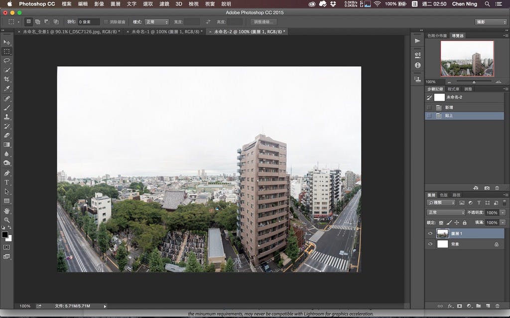Click the foreground color swatch
Viewport: 510px width, 318px height.
tap(5, 235)
